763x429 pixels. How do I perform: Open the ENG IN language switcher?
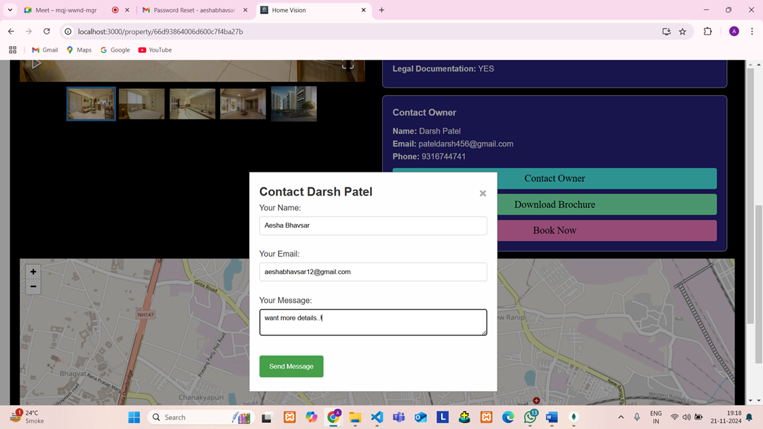655,417
